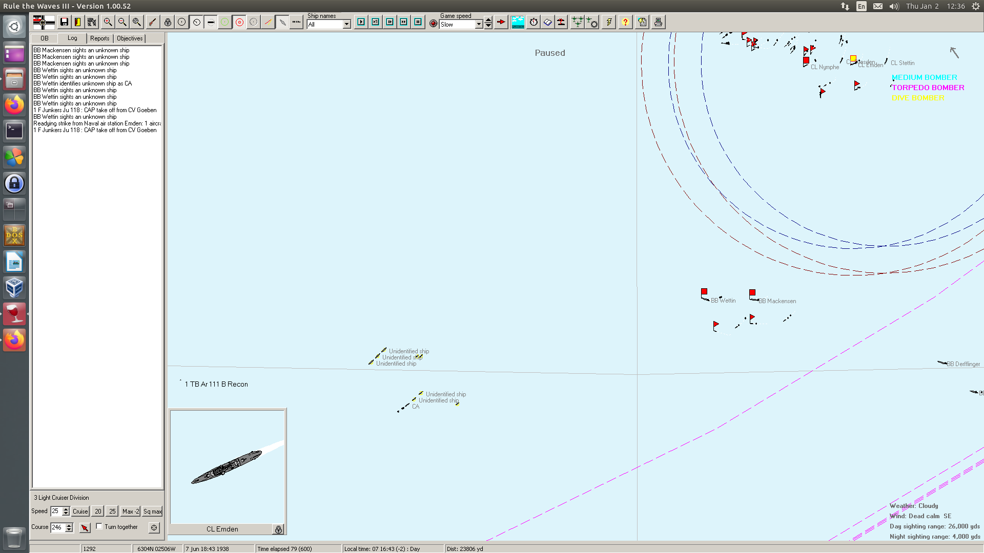
Task: Toggle the grey range circle display
Action: pyautogui.click(x=254, y=22)
